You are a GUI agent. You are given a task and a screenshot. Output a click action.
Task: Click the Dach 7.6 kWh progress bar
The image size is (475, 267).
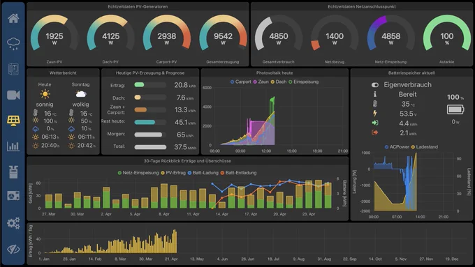coord(150,98)
